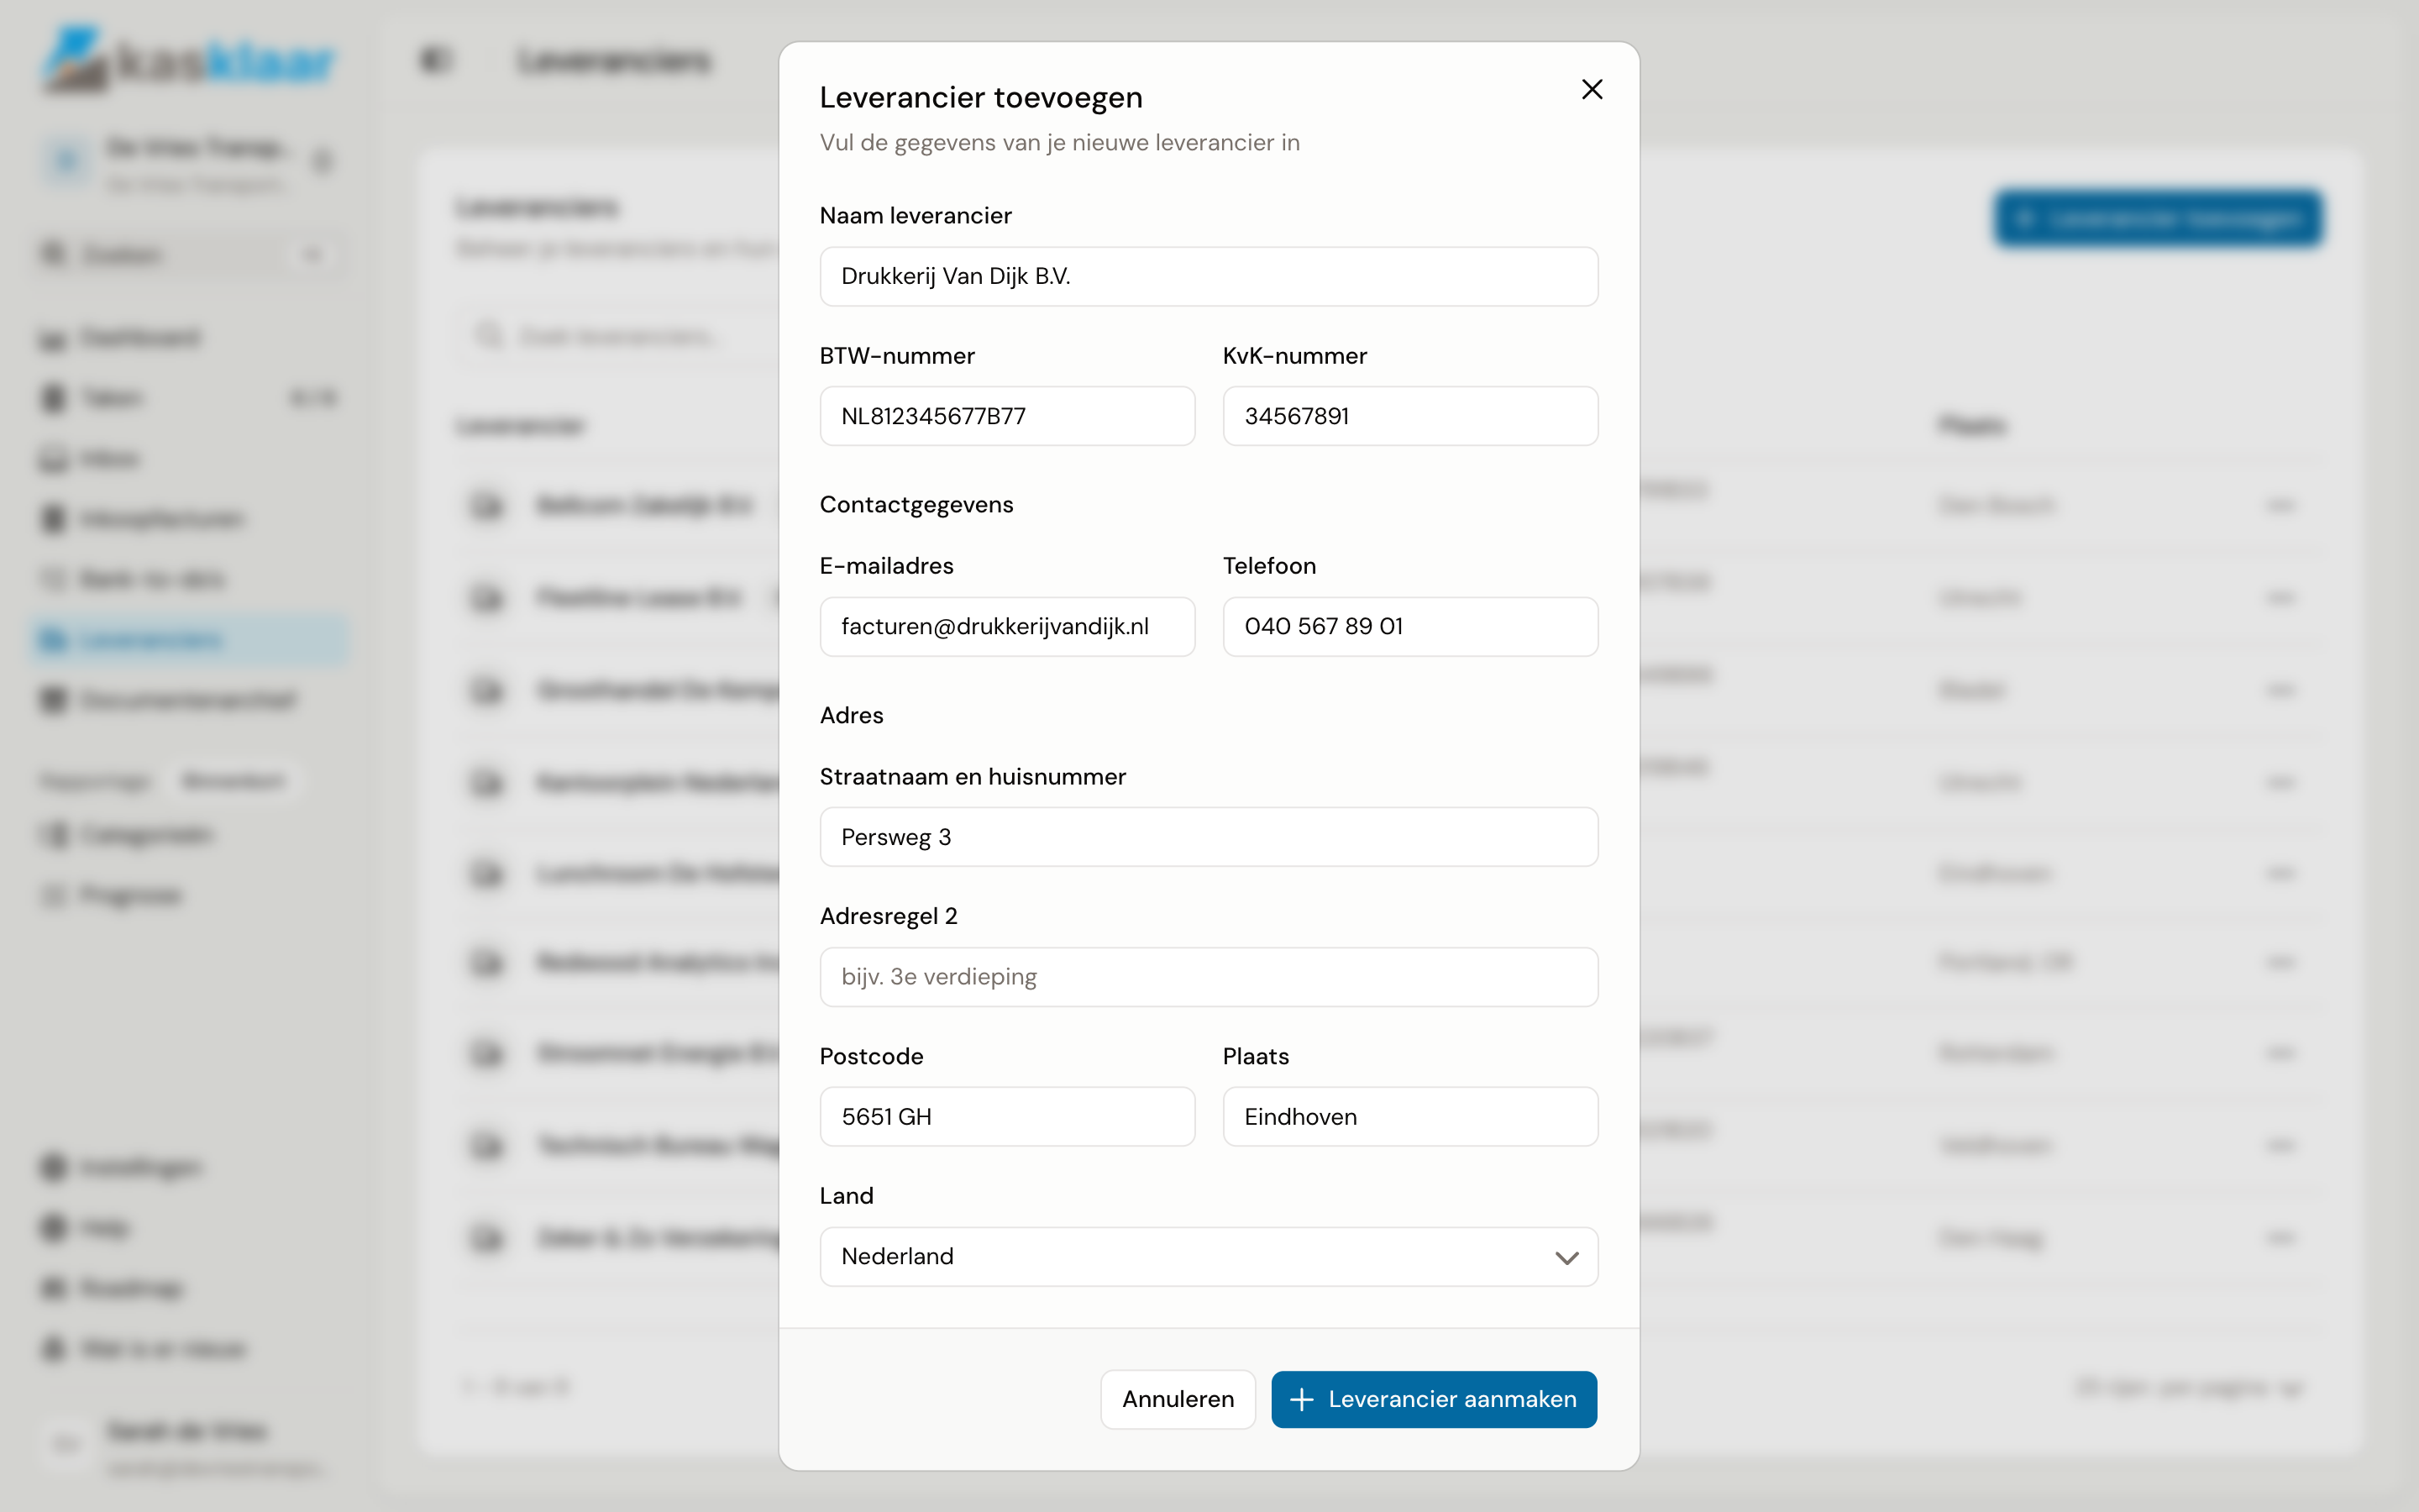Click the Leverancier aanmaken button
Image resolution: width=2419 pixels, height=1512 pixels.
point(1434,1399)
